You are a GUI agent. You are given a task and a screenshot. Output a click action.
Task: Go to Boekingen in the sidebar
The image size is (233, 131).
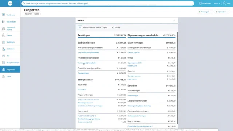[x=11, y=42]
